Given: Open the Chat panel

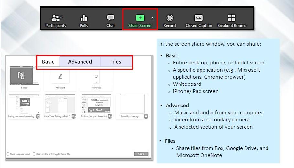Looking at the screenshot, I should click(x=110, y=21).
